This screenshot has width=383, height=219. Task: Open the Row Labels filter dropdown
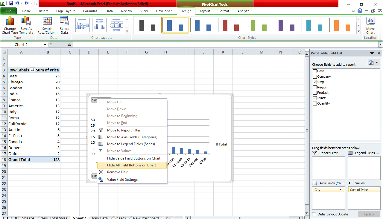[32, 70]
